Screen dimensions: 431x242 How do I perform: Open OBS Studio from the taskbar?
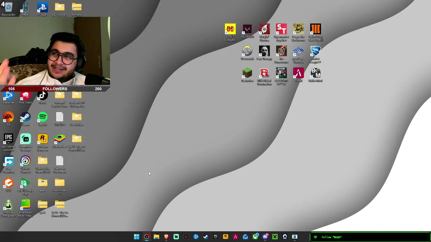146,237
